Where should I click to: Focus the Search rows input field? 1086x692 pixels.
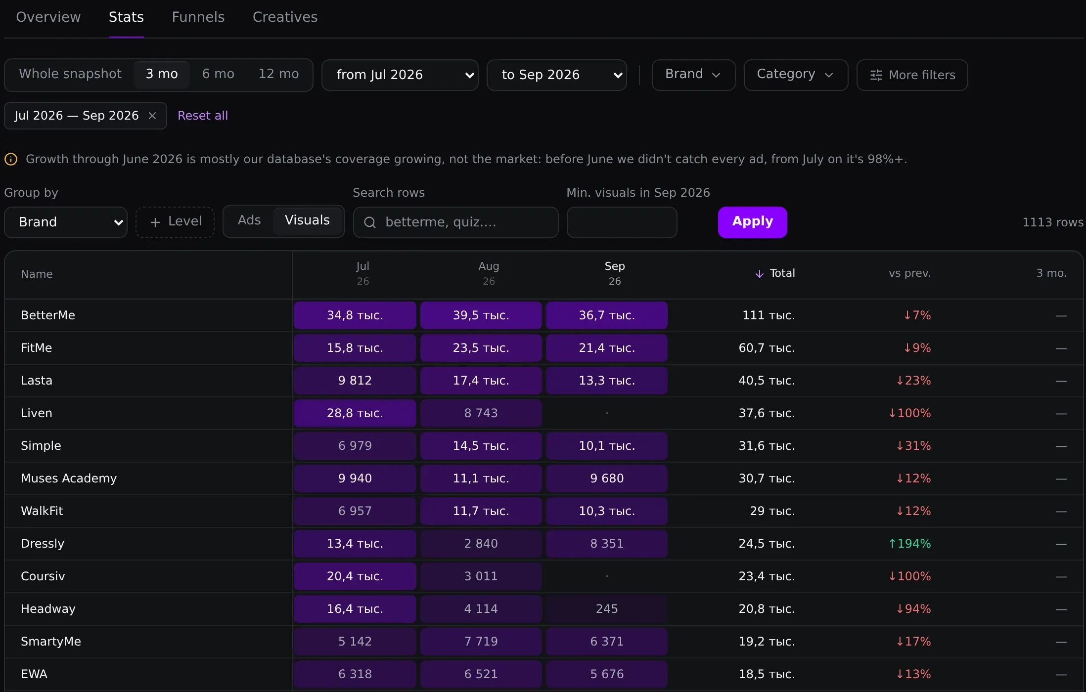click(455, 222)
